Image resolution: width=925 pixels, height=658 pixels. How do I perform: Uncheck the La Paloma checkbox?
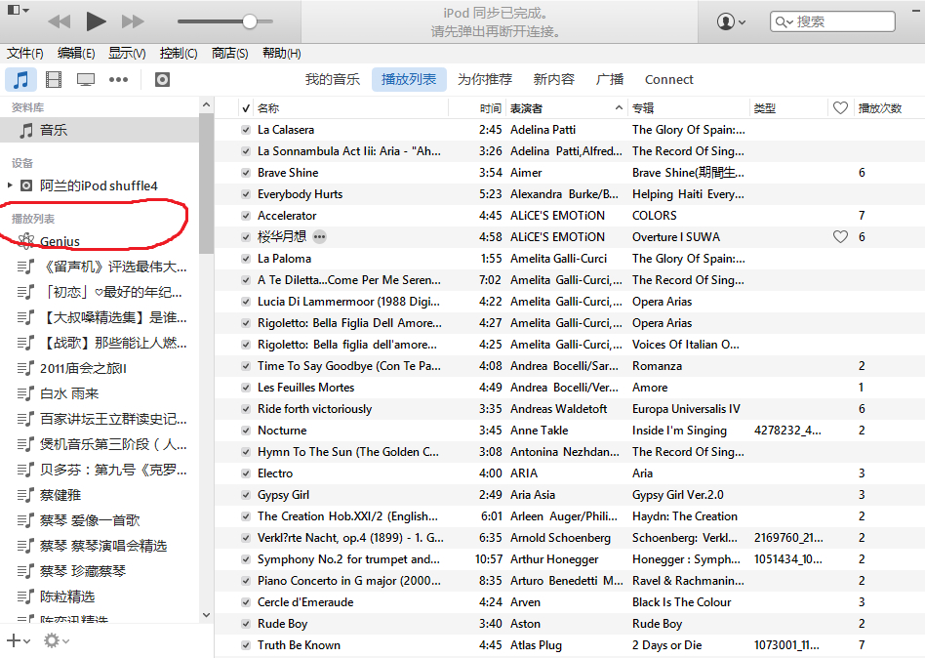click(x=246, y=259)
